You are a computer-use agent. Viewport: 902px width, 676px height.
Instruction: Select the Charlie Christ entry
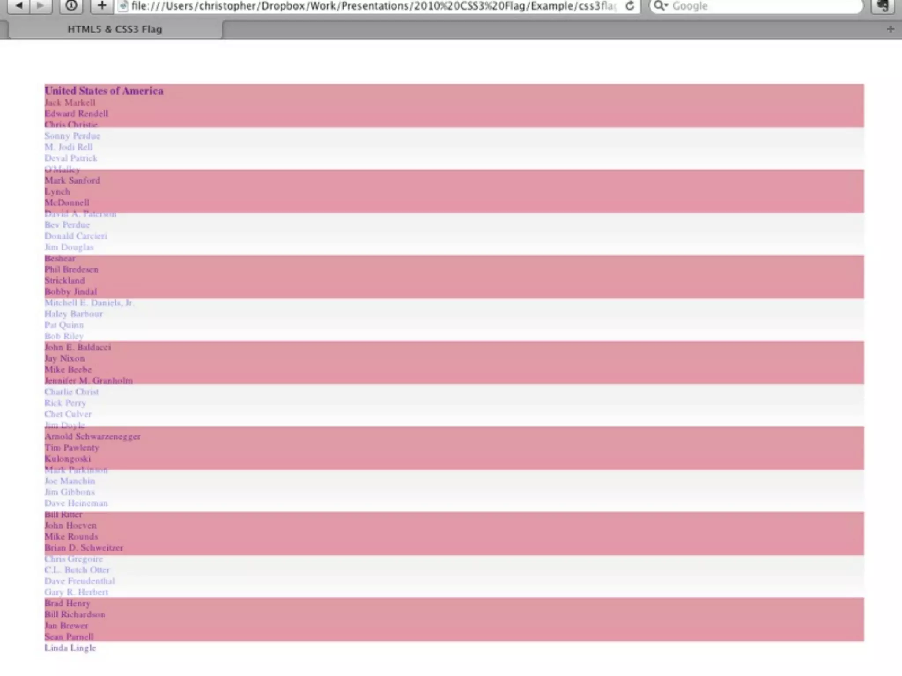(71, 392)
